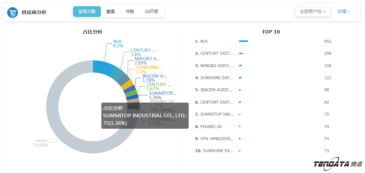Click the N/A progress bar indicator
365x173 pixels.
(243, 41)
